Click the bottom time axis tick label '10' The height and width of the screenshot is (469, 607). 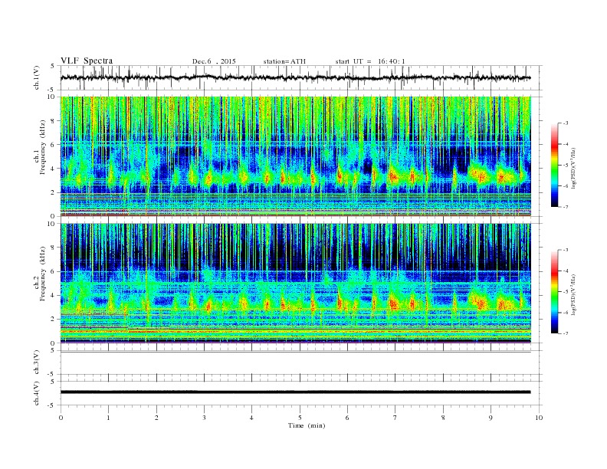click(x=539, y=418)
